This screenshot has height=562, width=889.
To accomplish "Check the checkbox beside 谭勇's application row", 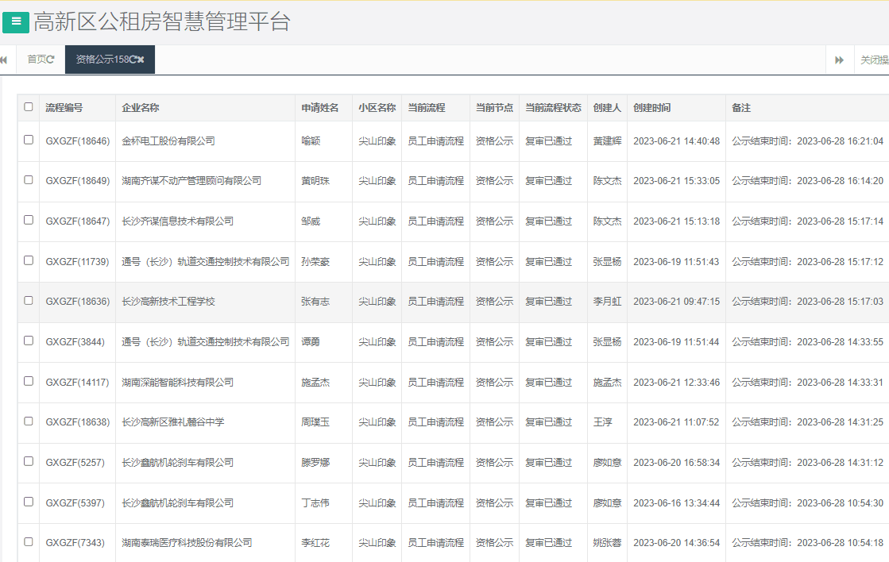I will click(x=29, y=341).
